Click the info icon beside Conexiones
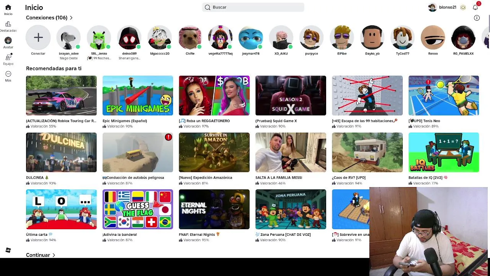The height and width of the screenshot is (276, 490). tap(477, 18)
